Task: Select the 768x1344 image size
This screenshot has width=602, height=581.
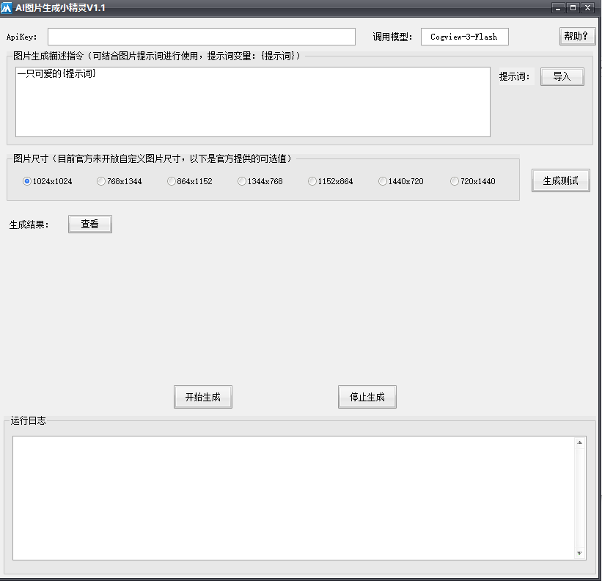Action: (x=120, y=181)
